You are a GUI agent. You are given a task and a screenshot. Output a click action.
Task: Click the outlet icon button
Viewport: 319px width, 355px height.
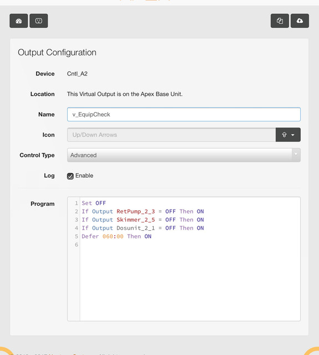[x=39, y=21]
